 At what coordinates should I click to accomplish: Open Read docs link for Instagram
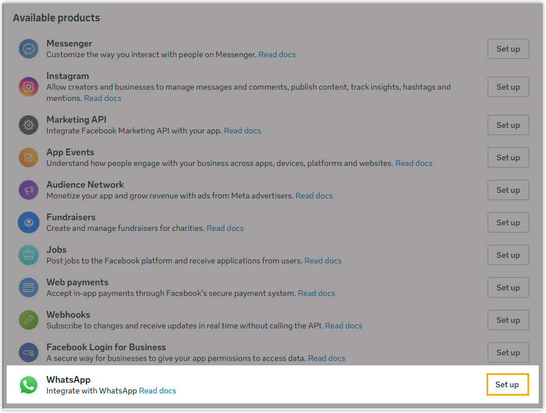coord(103,98)
